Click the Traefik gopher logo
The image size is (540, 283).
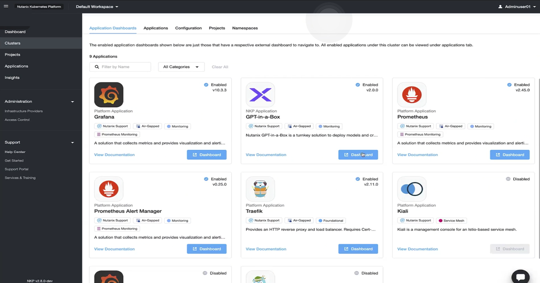[260, 189]
